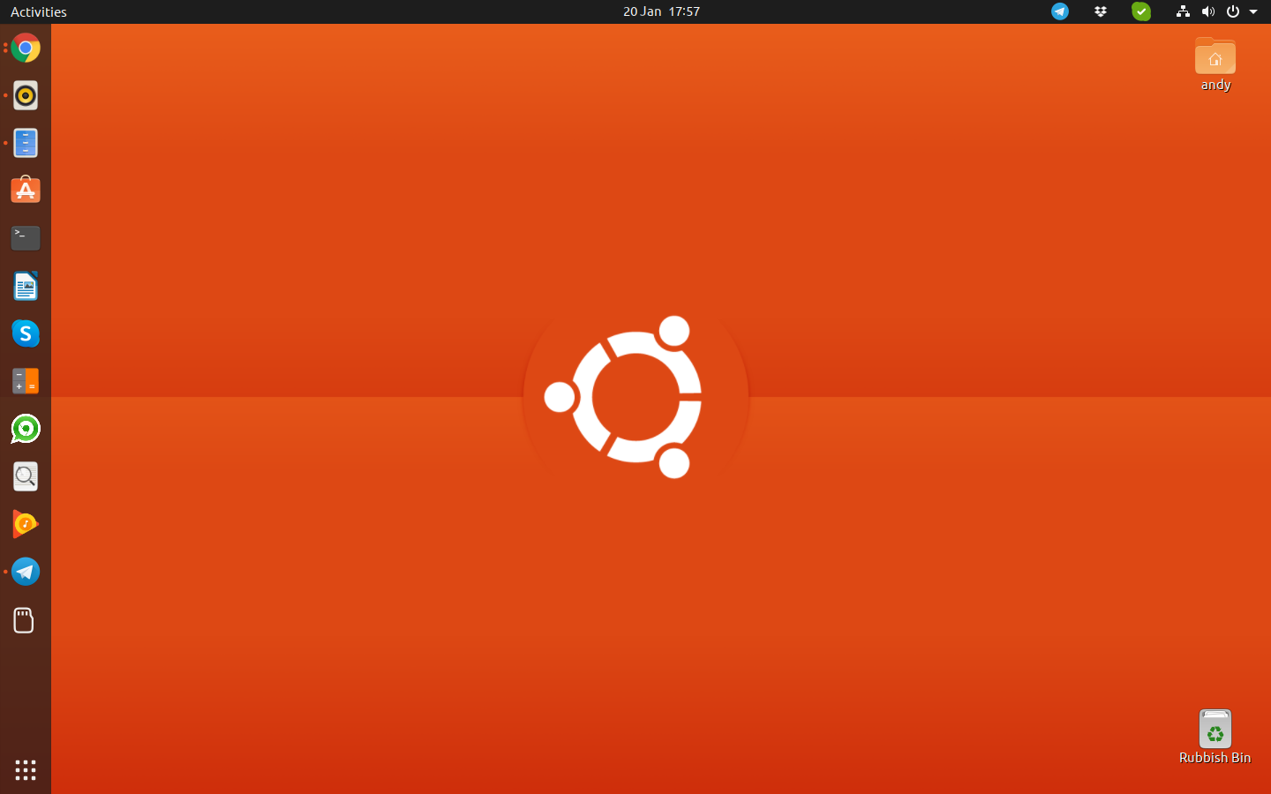Open the Files manager in dock
Viewport: 1271px width, 794px height.
pos(26,143)
